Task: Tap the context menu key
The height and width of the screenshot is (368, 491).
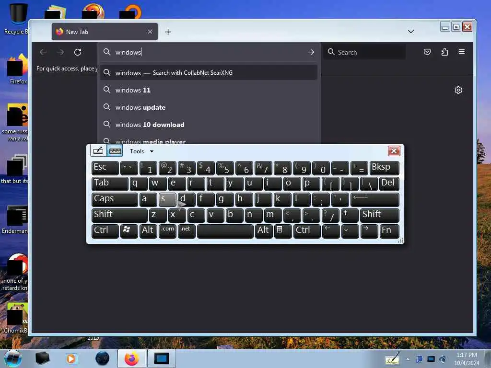Action: point(283,231)
